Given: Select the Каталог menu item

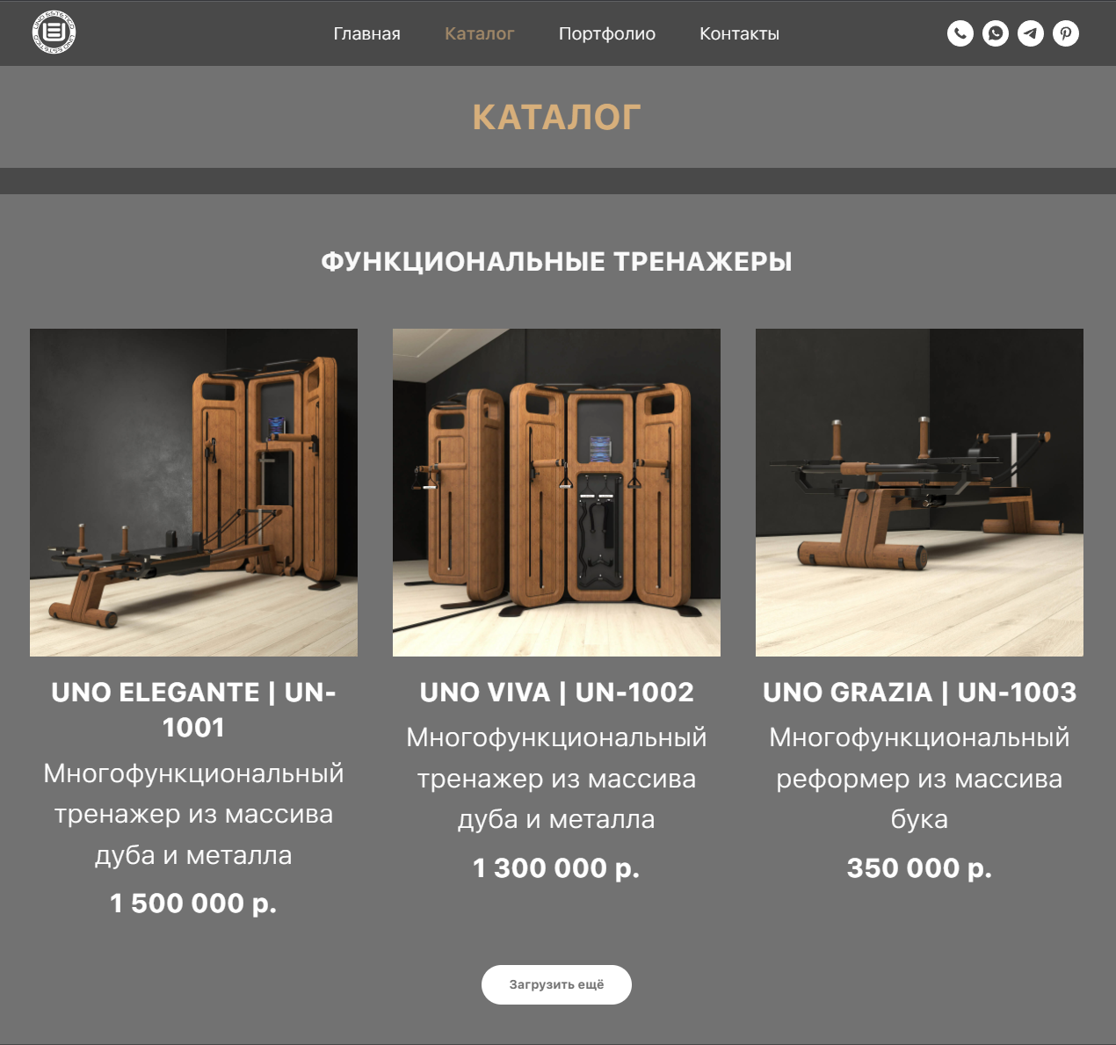Looking at the screenshot, I should (480, 33).
